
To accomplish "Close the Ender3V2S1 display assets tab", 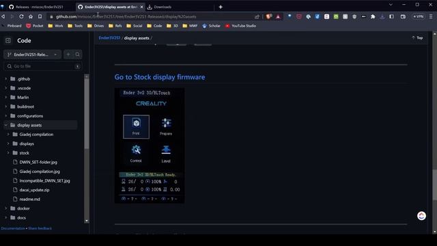I will coord(141,7).
